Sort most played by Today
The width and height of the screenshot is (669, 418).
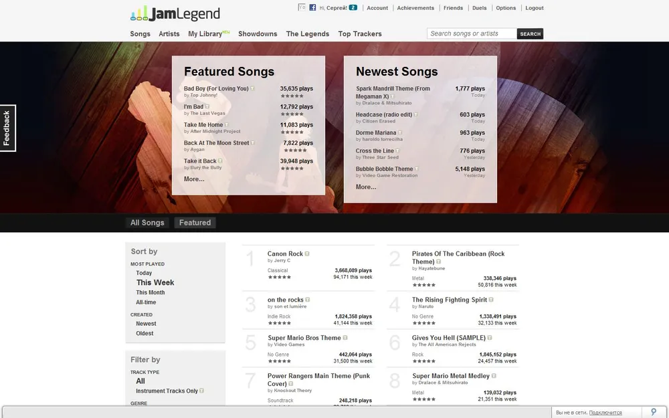click(144, 273)
